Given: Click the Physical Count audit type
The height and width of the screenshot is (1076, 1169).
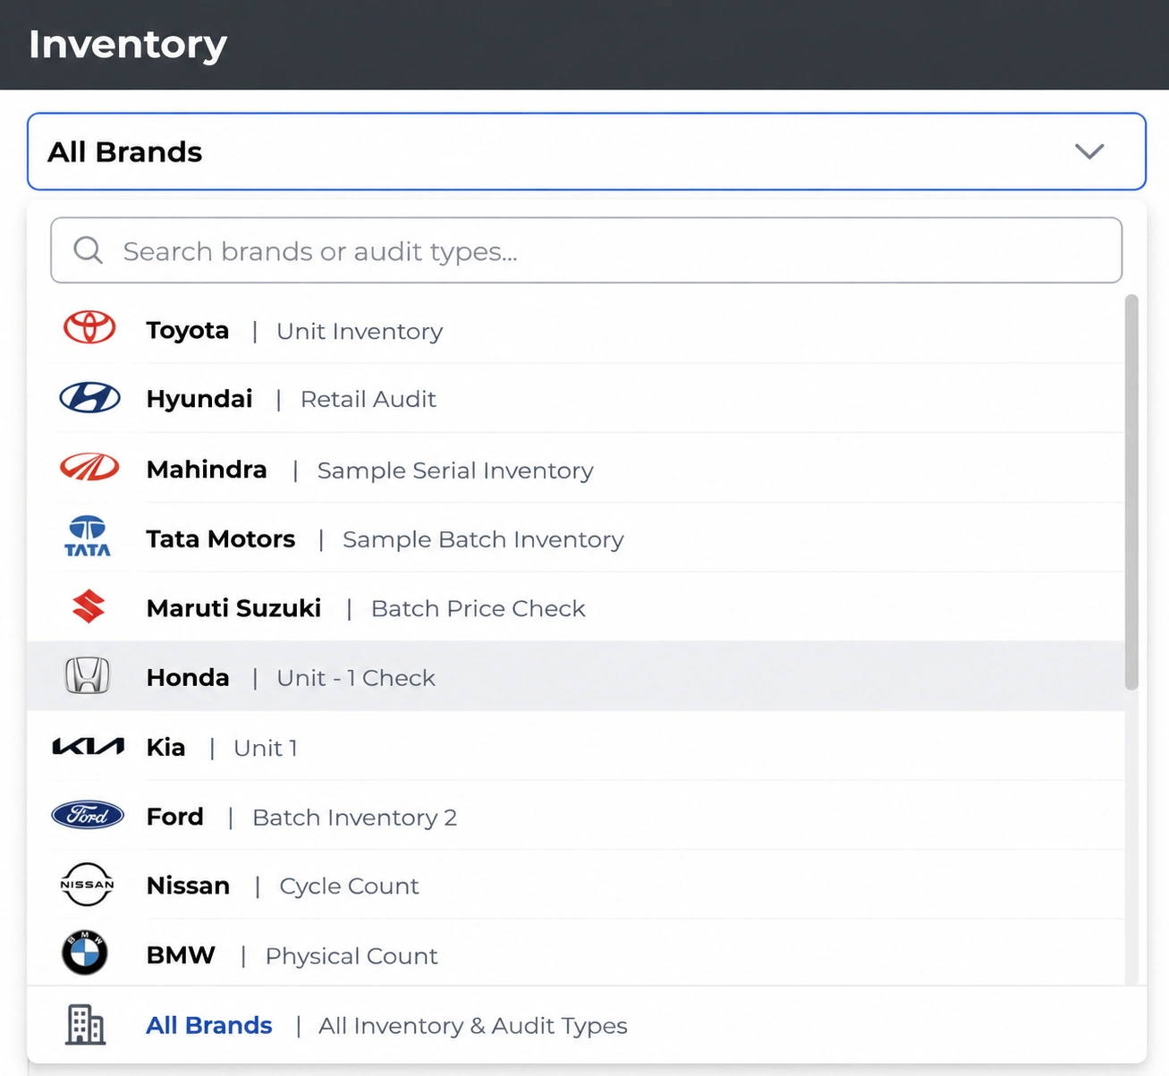Looking at the screenshot, I should pyautogui.click(x=352, y=956).
